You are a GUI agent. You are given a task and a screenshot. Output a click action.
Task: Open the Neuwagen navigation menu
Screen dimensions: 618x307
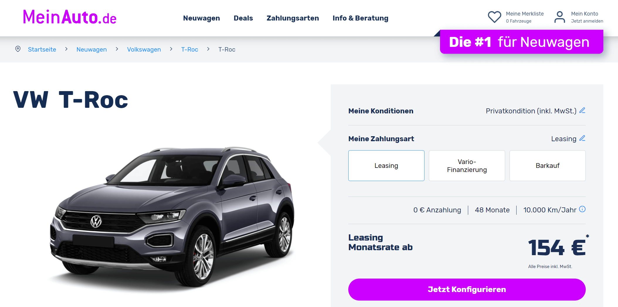point(201,18)
